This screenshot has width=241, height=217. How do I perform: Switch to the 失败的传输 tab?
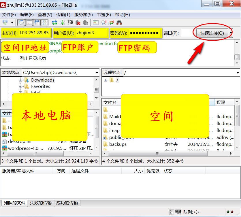click(x=41, y=203)
